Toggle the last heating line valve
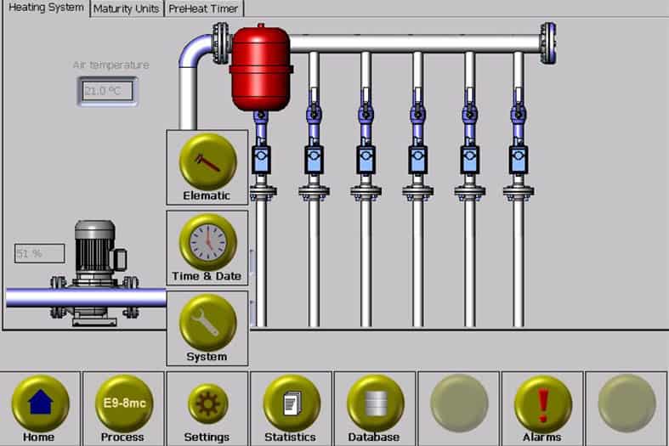 point(518,159)
